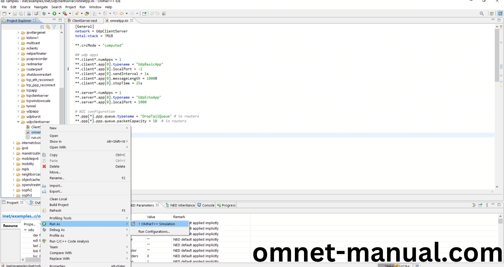Close the NED Parameters view tab
Viewport: 504px width, 267px height.
pyautogui.click(x=157, y=205)
